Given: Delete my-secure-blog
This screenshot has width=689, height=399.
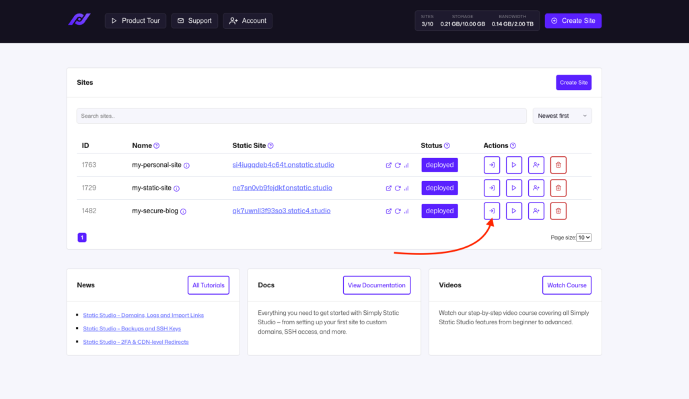Looking at the screenshot, I should tap(558, 211).
